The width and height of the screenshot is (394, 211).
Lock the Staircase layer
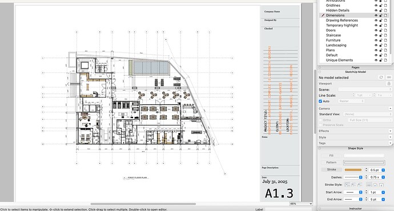(x=381, y=35)
